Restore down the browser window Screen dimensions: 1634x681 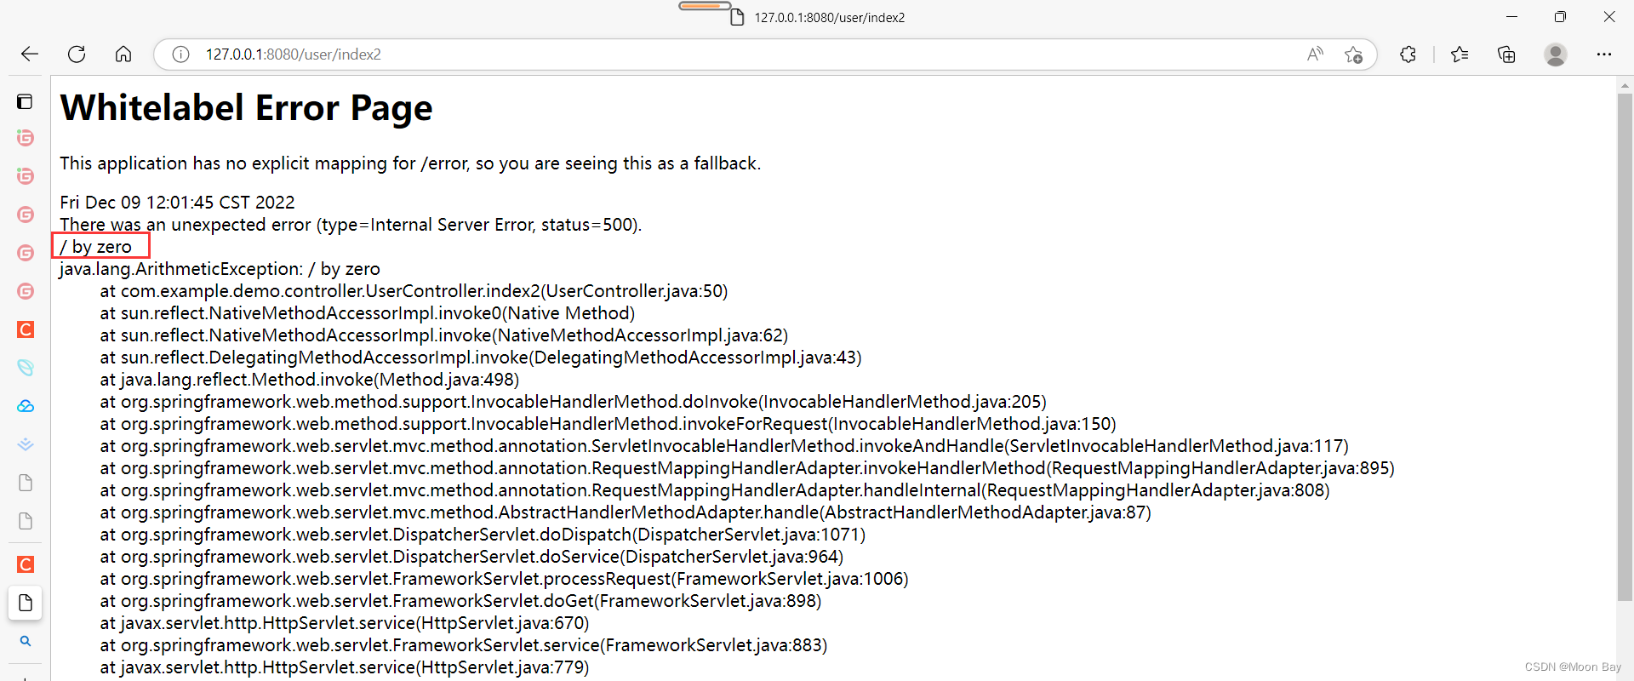coord(1560,17)
